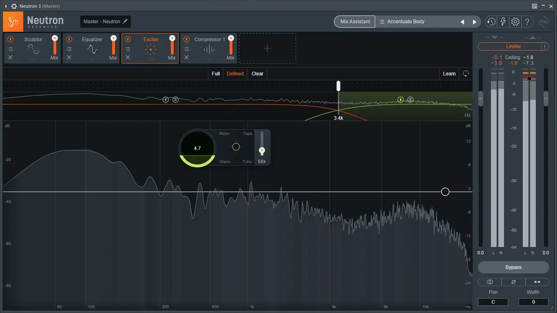Remove the Compressor 1 module
Viewport: 557px width, 313px height.
pos(186,57)
